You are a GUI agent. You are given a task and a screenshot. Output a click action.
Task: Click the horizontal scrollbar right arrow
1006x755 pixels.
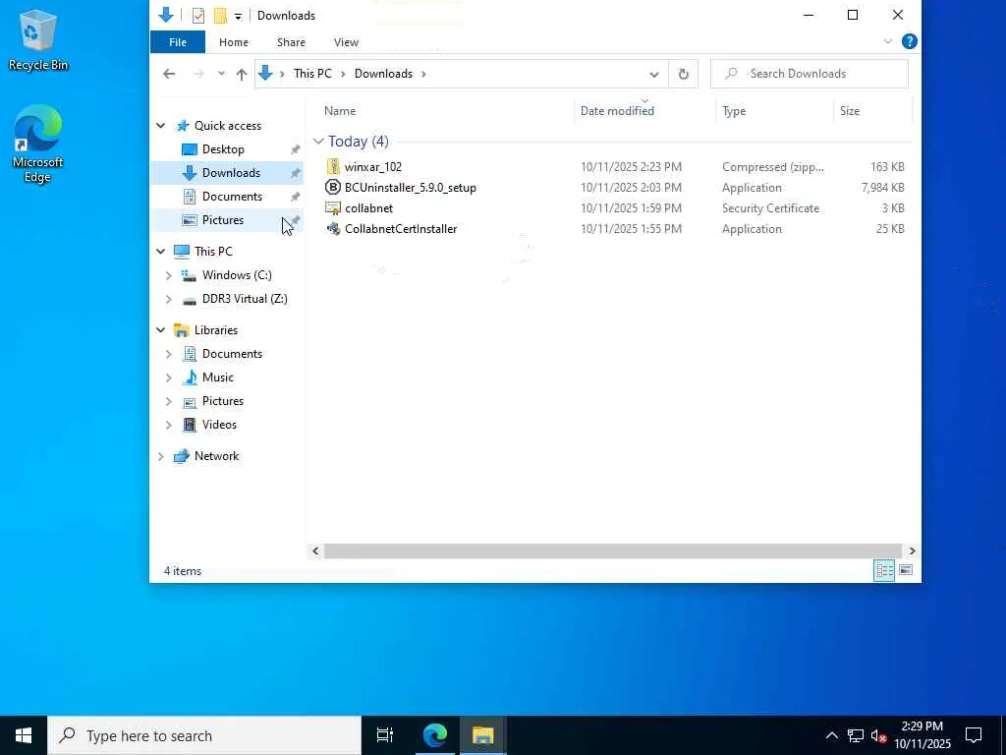[912, 551]
